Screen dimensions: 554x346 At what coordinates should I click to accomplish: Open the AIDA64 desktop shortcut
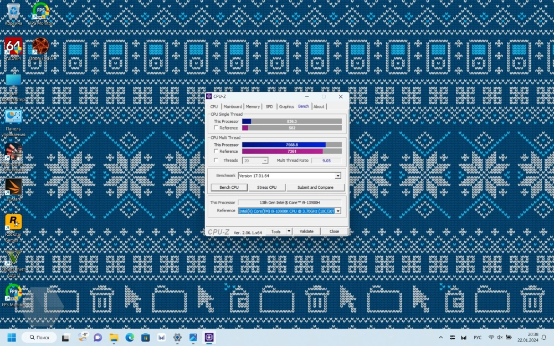point(13,47)
